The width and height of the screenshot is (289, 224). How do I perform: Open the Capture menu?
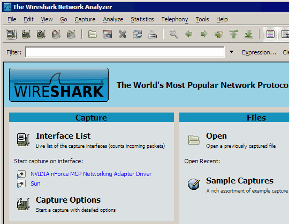[x=85, y=19]
